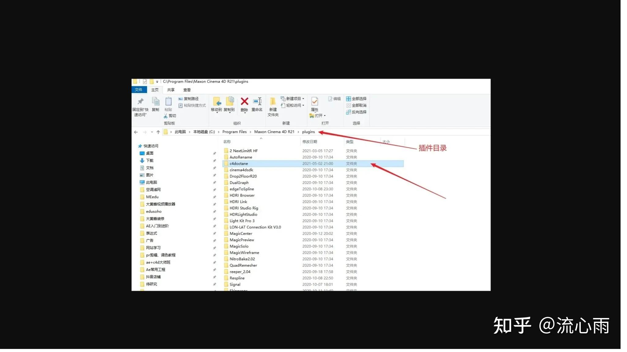Sort by the Date modified (修改日期) header
The image size is (627, 352).
[x=310, y=142]
